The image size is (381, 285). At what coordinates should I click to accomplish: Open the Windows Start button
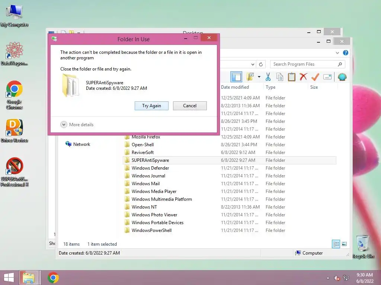[9, 278]
